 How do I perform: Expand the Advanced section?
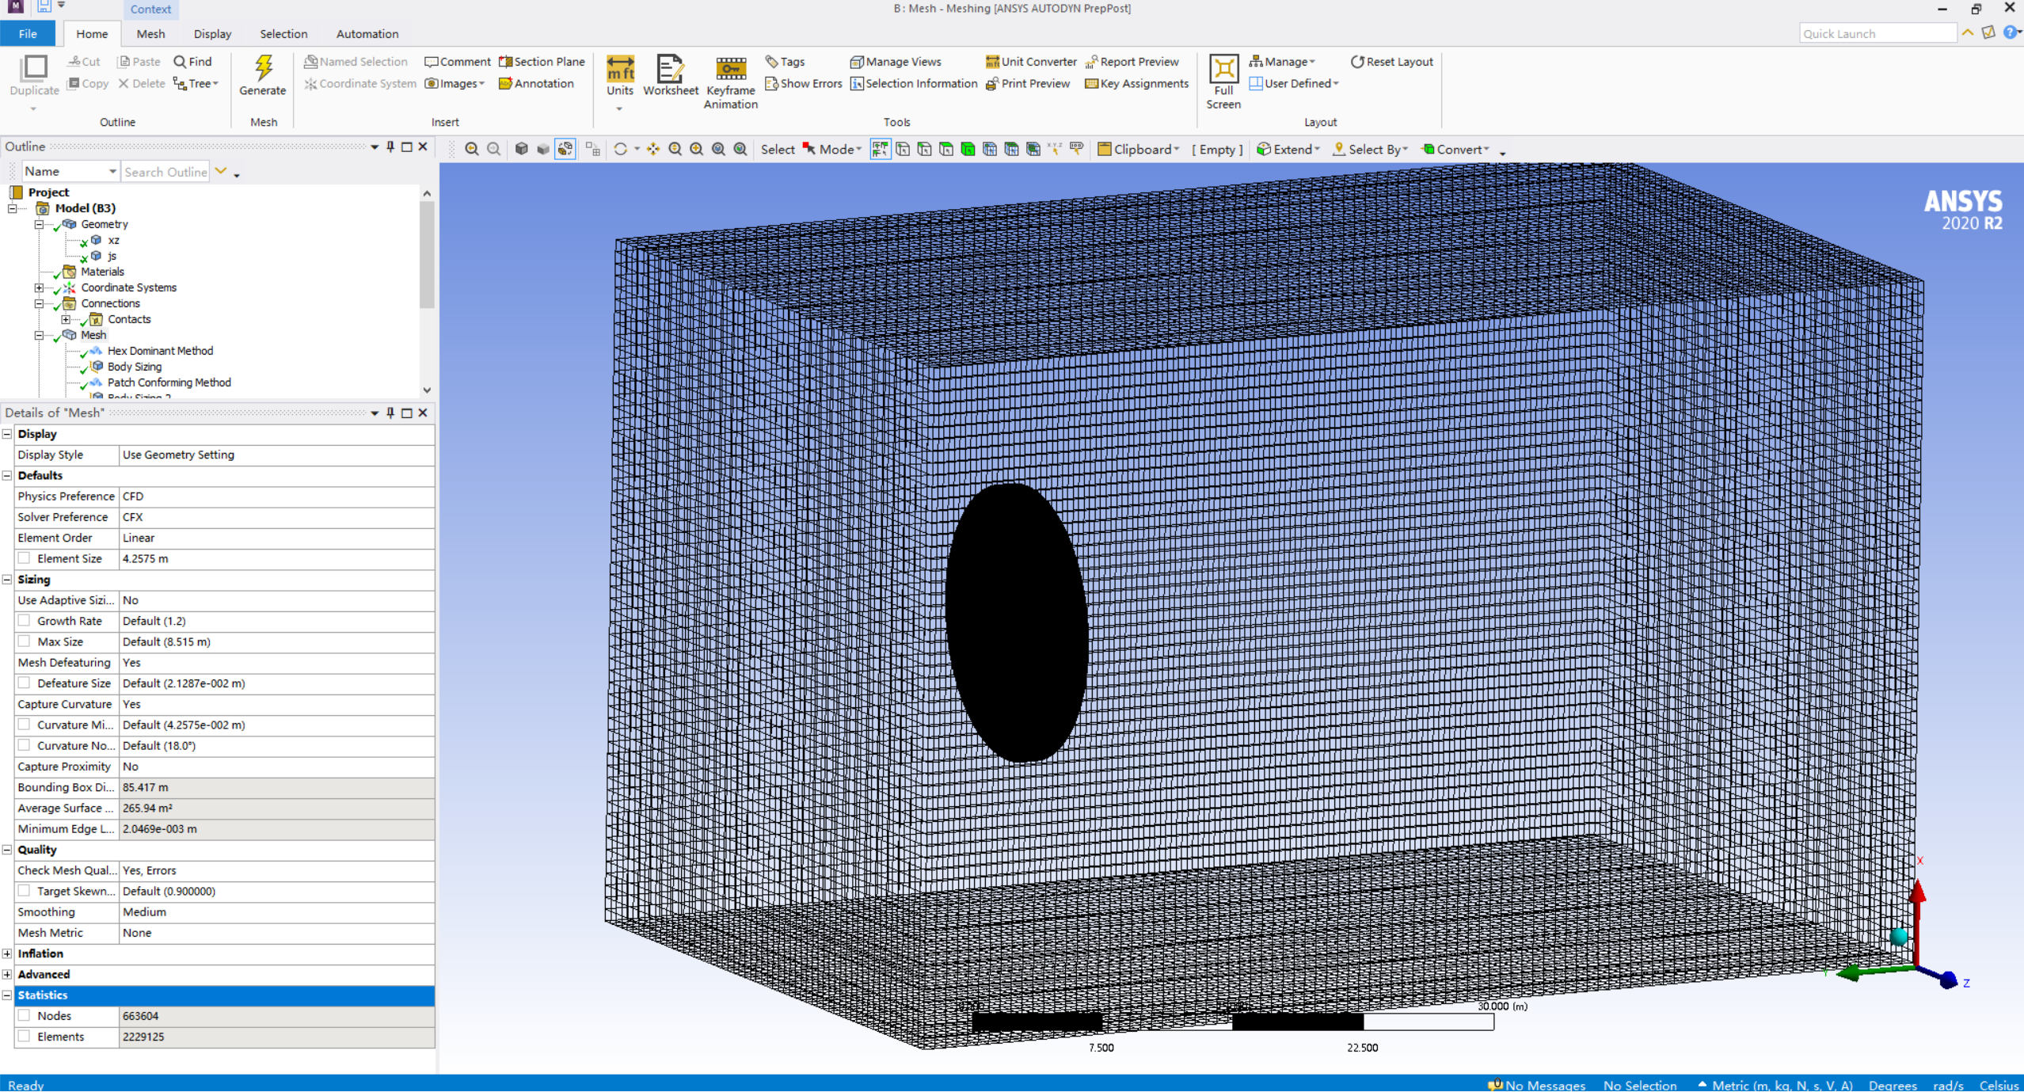tap(7, 974)
